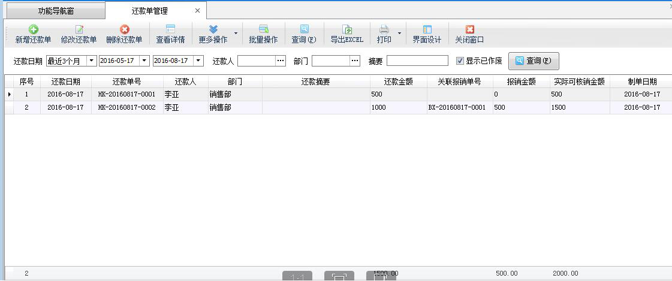The image size is (672, 281).
Task: Expand the 打印 print dropdown arrow
Action: (x=399, y=34)
